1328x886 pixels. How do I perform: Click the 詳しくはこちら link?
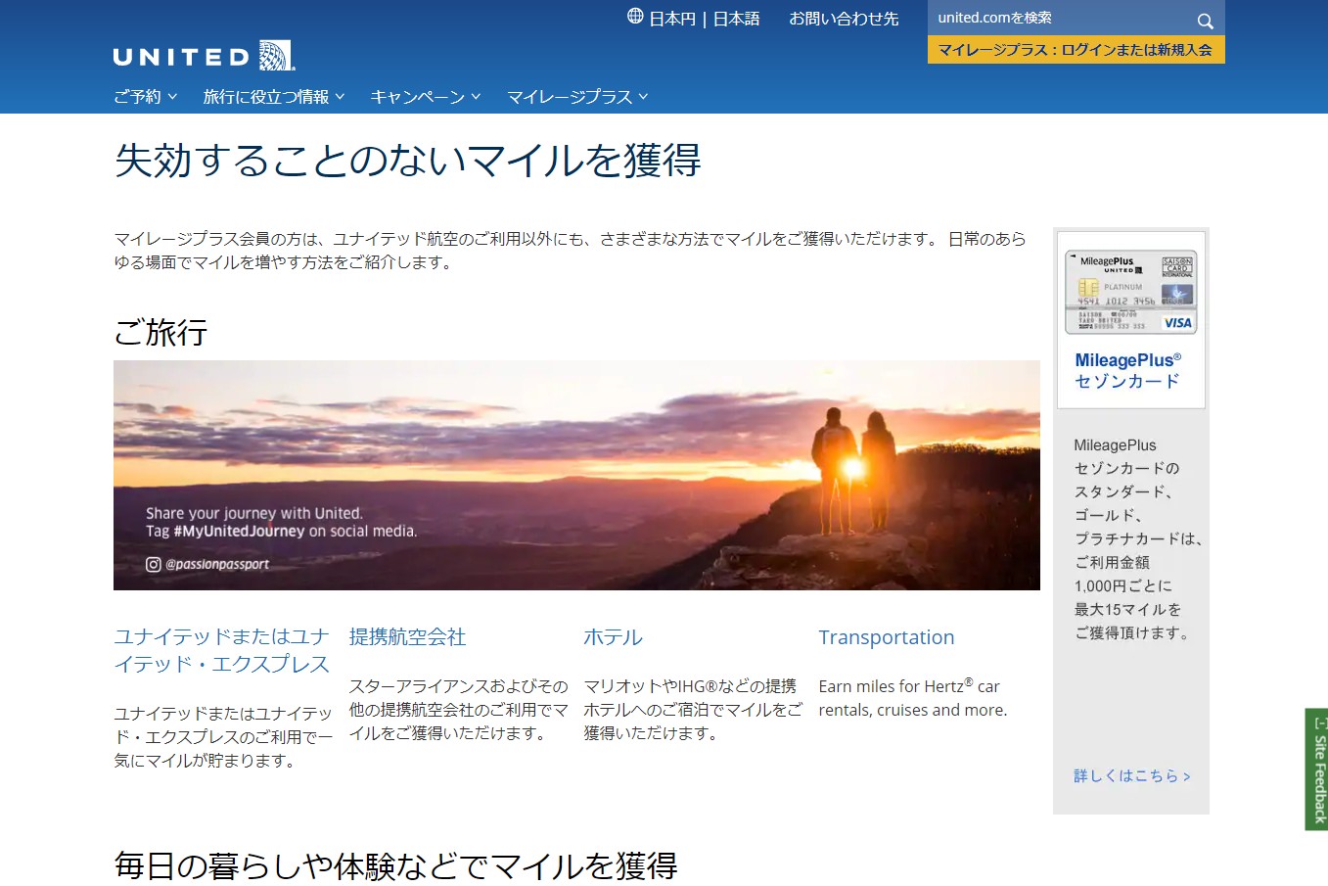tap(1132, 776)
